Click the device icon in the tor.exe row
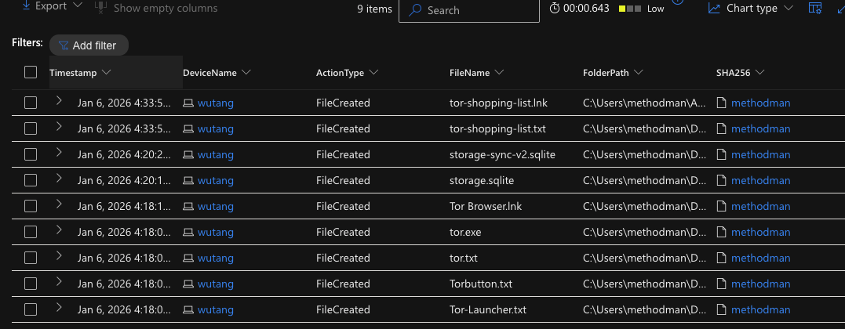 pos(188,233)
